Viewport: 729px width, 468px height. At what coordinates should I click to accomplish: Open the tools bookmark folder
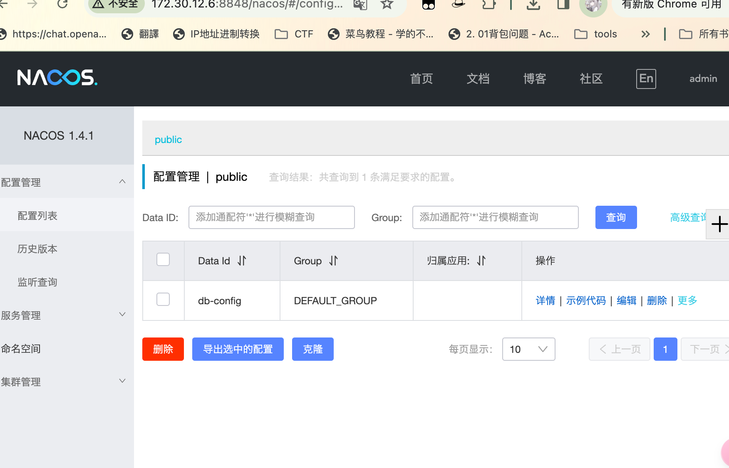pos(595,34)
